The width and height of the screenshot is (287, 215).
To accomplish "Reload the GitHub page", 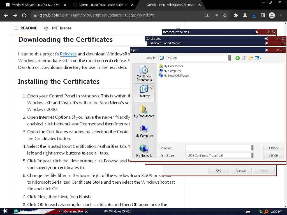I will coord(24,16).
